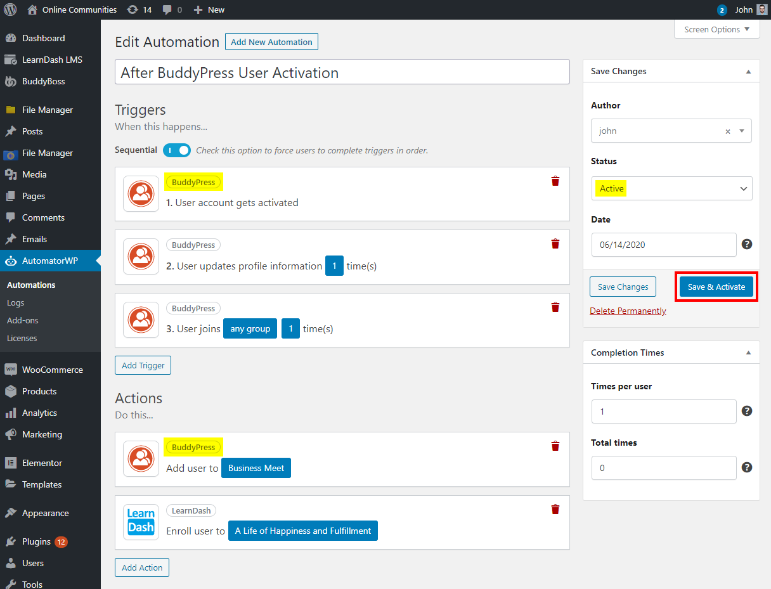The width and height of the screenshot is (771, 589).
Task: Click trash icon for 'User joins any group' trigger
Action: (555, 307)
